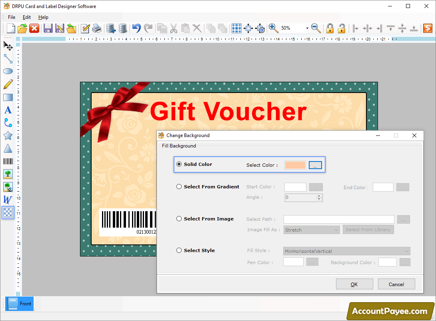Click the Pen Color swatch

click(x=293, y=262)
